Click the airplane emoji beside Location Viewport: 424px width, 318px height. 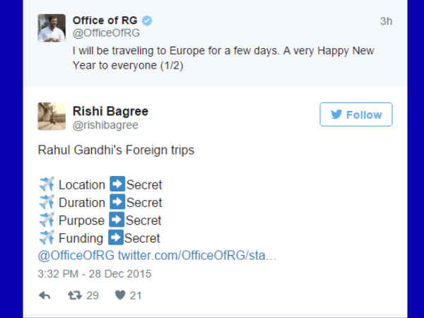[x=47, y=184]
